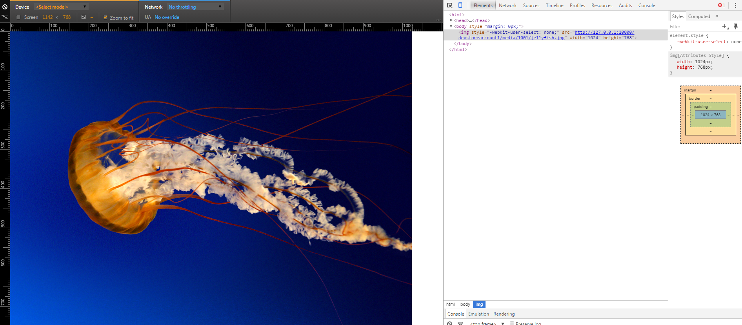Click the img[Attributes Style] selector text
The image size is (742, 325).
697,55
